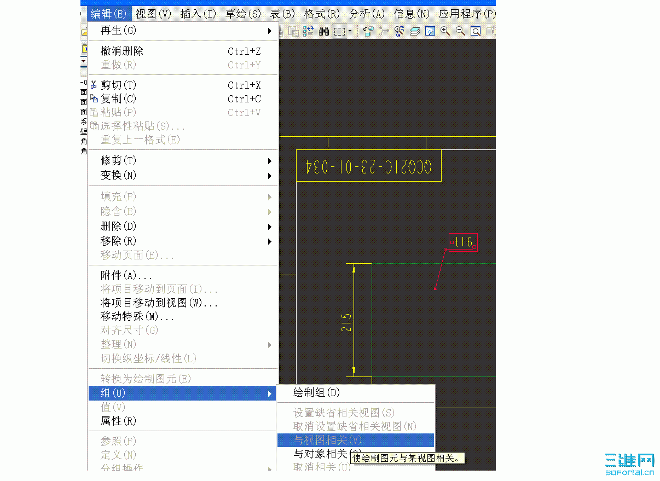Choose 剪切(T) cut entry

(183, 85)
